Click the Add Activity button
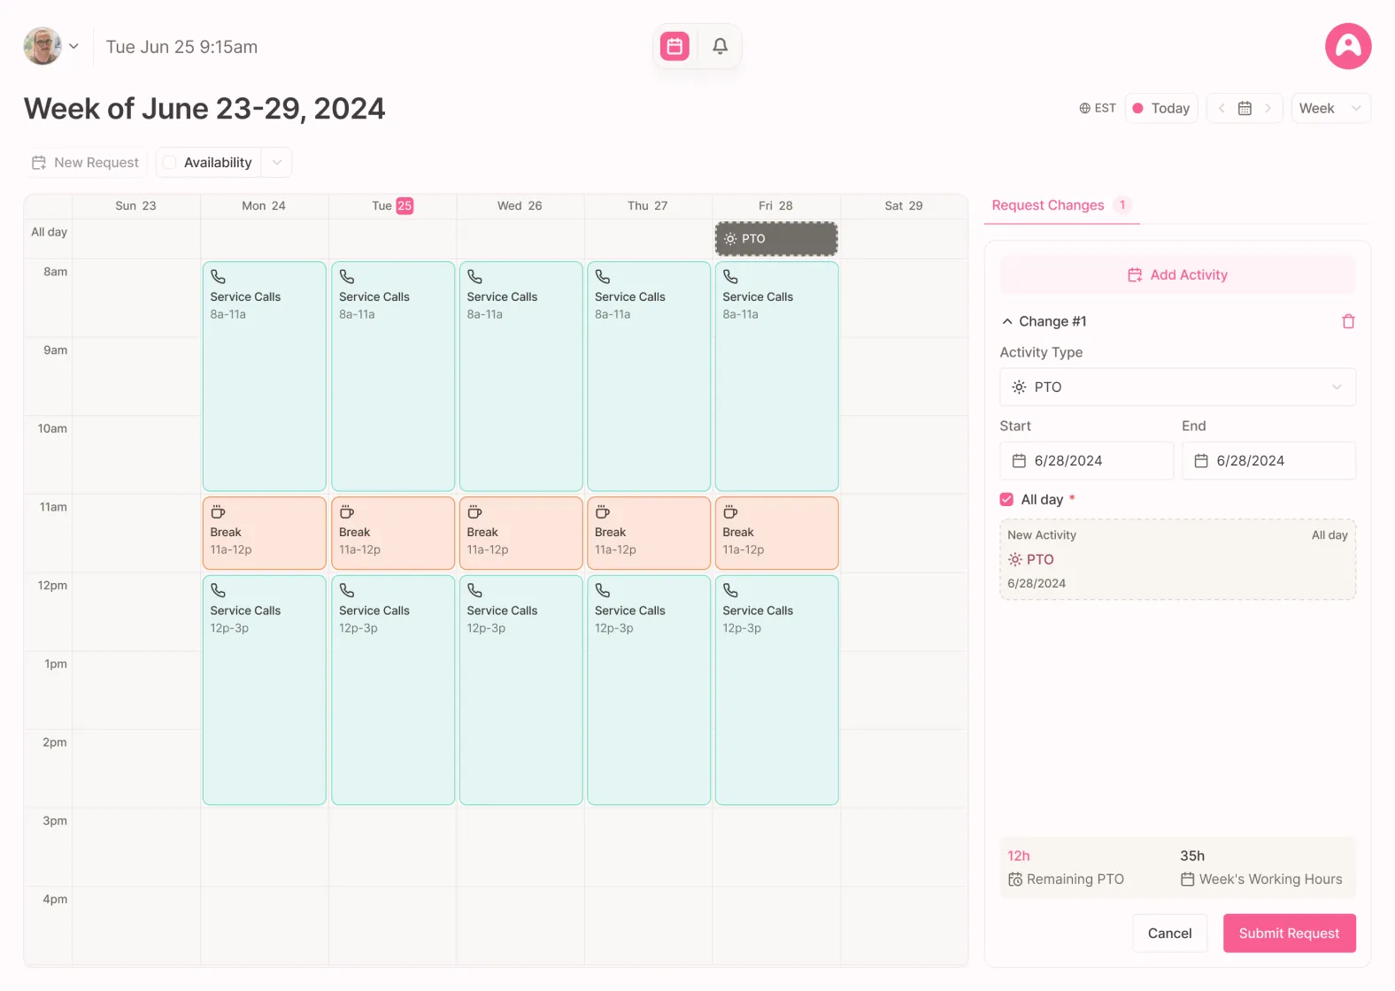 click(x=1177, y=274)
